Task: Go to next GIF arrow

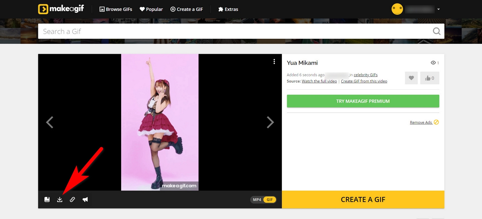Action: tap(270, 122)
